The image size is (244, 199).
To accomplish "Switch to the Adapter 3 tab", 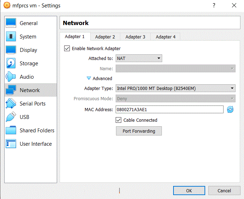I will point(135,37).
